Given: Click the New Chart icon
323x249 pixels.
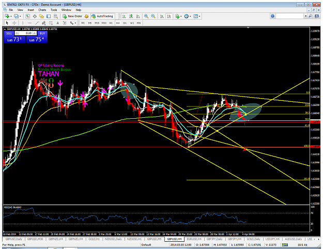Looking at the screenshot, I should 7,16.
